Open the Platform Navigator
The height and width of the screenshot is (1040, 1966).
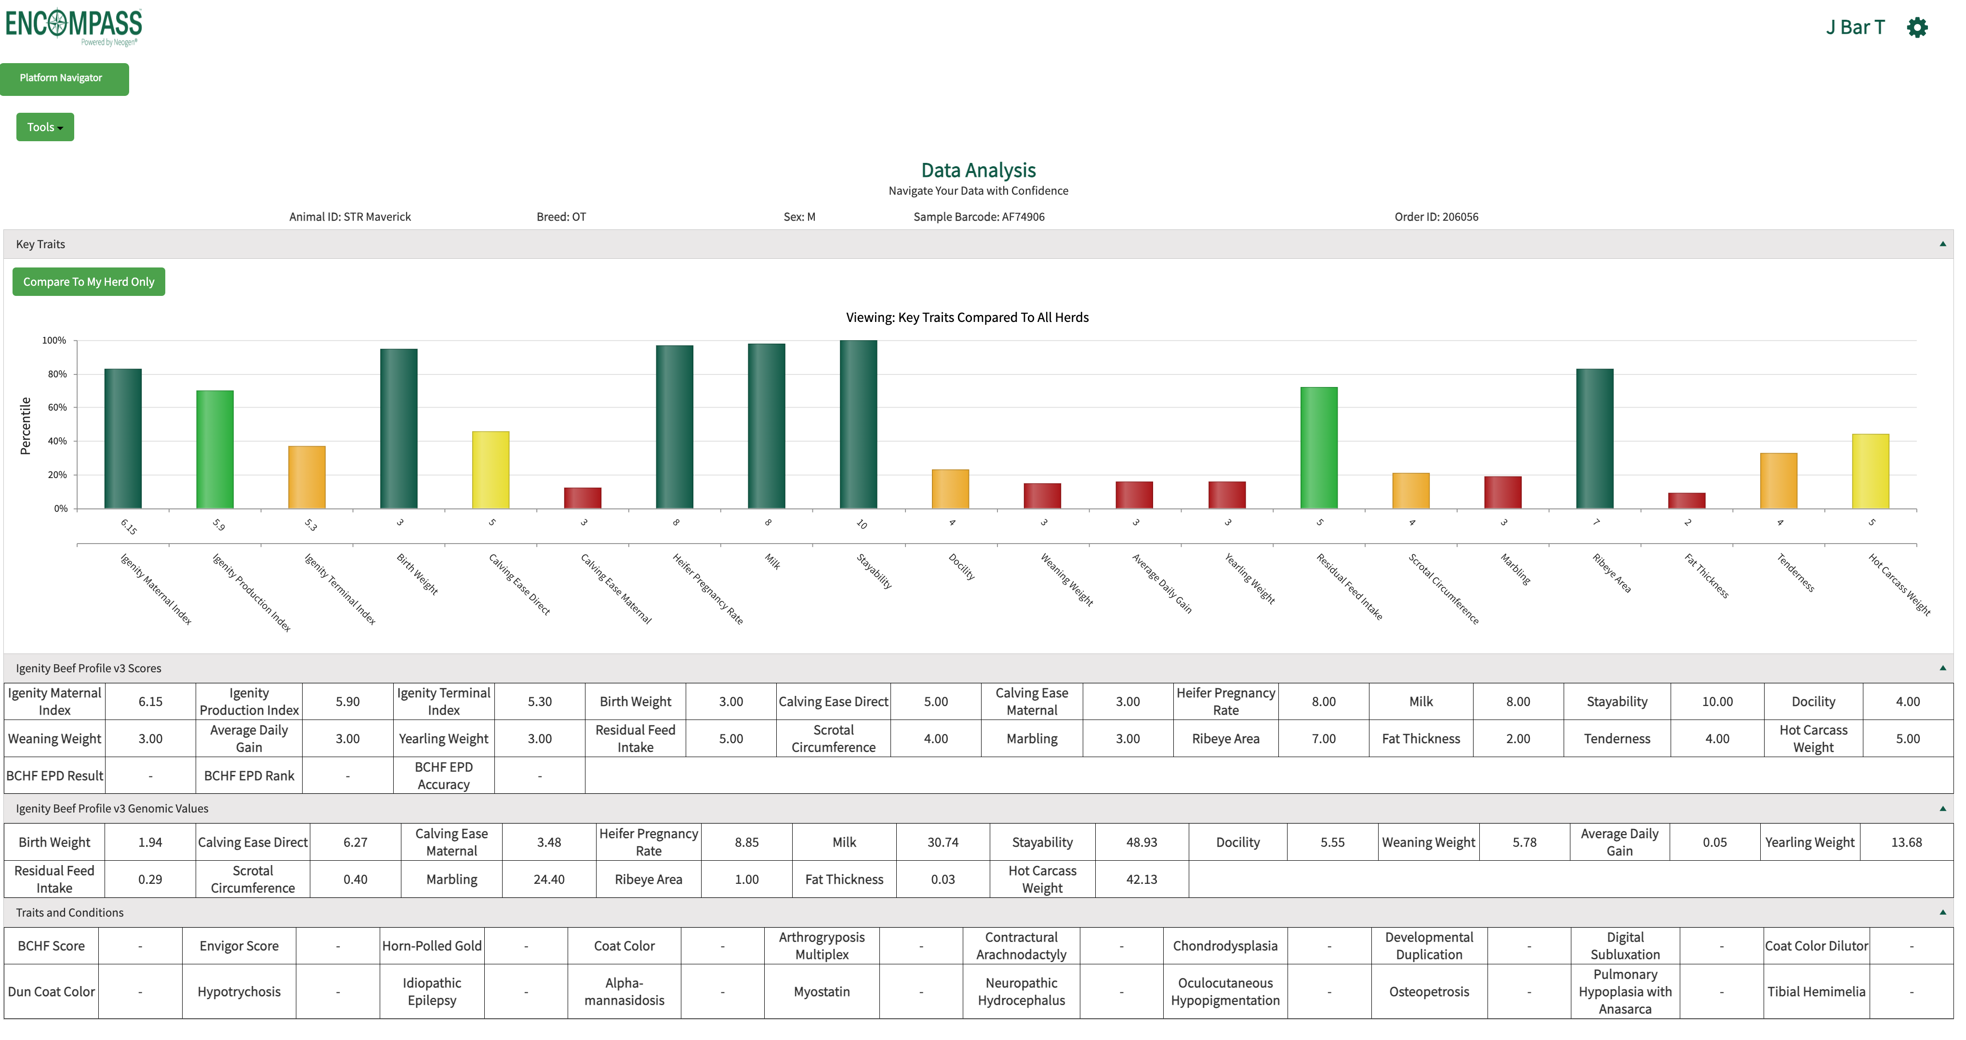coord(64,79)
